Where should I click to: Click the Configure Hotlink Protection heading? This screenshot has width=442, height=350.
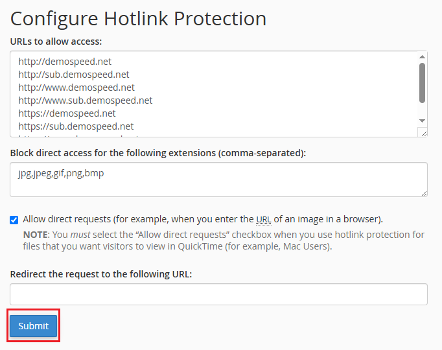(x=139, y=18)
